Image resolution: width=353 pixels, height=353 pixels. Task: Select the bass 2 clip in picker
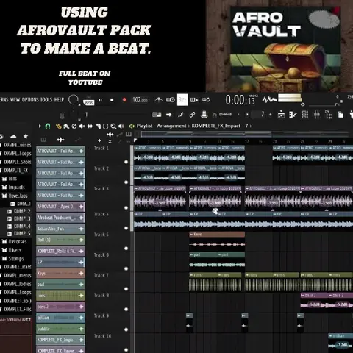tap(60, 307)
